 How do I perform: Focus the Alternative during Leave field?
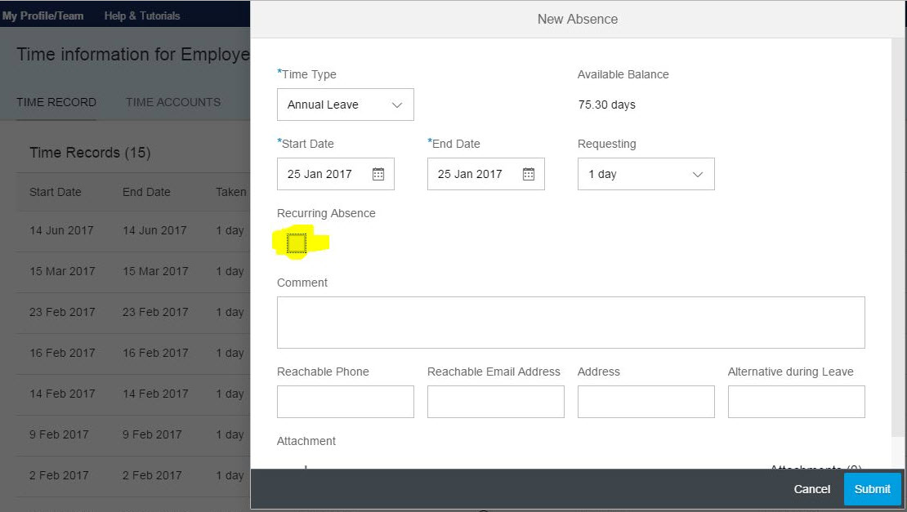[x=796, y=402]
